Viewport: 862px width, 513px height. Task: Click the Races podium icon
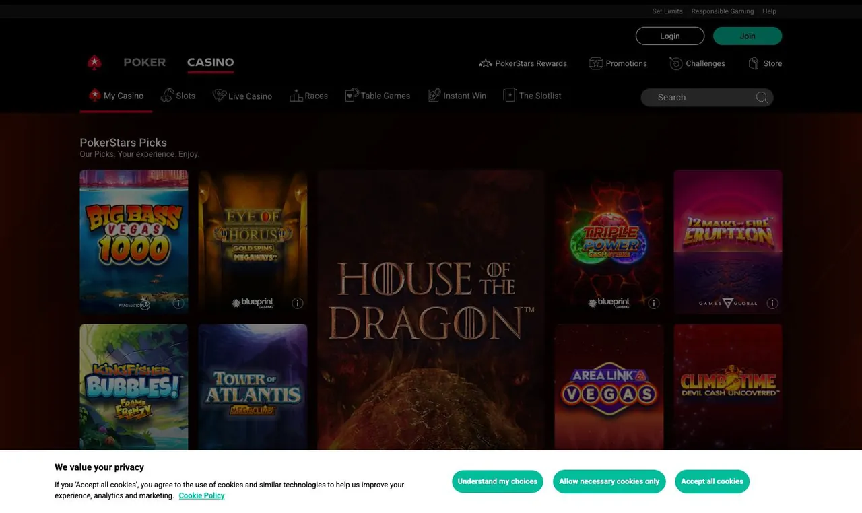coord(296,96)
